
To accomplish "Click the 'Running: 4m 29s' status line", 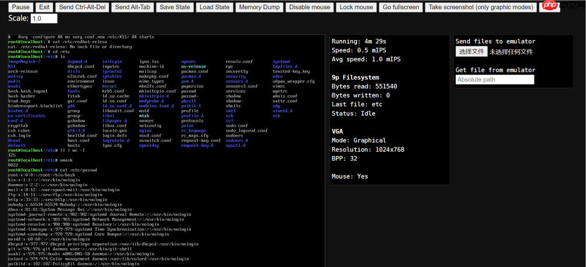I will click(x=359, y=41).
